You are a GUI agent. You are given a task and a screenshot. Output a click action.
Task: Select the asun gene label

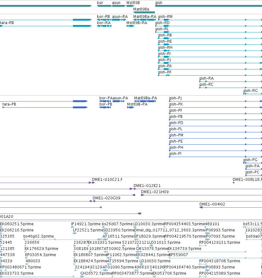(116, 3)
